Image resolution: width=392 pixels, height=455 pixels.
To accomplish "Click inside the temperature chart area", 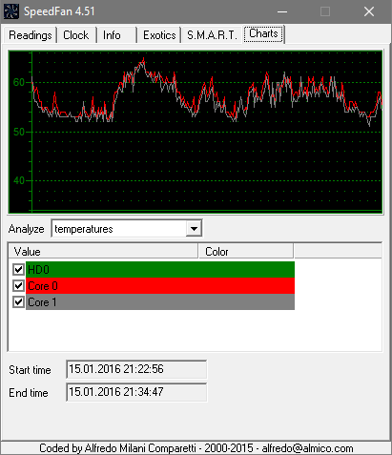I will [x=196, y=132].
